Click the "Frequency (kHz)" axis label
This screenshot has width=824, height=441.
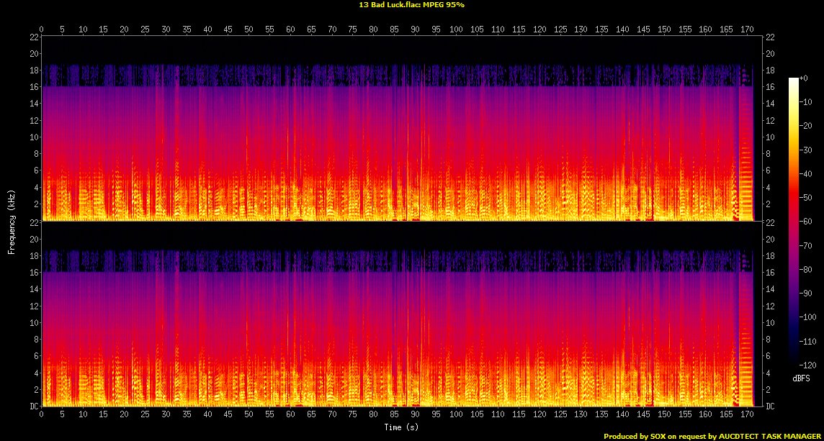12,222
